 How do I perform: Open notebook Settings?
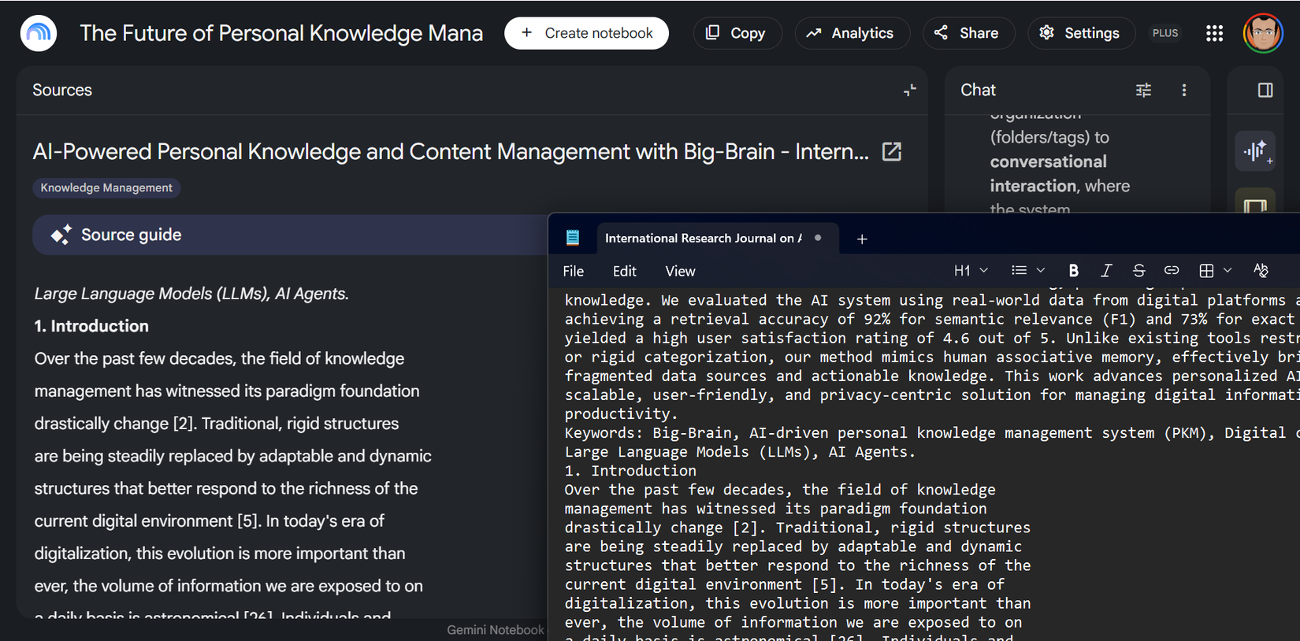point(1081,33)
